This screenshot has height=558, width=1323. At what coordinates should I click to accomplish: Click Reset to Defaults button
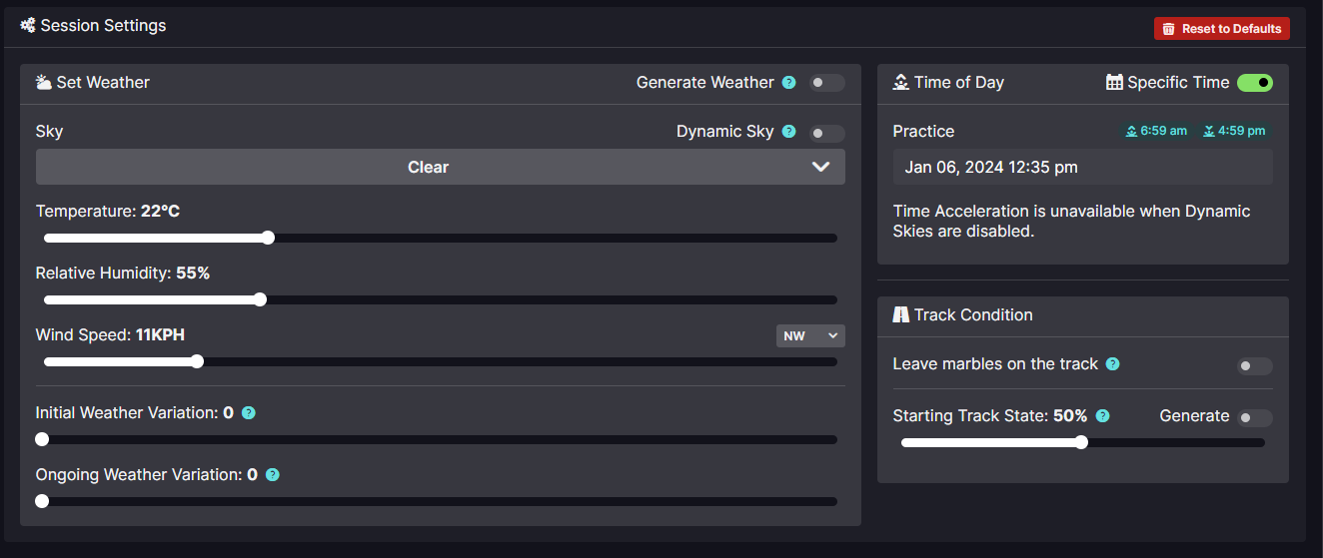pyautogui.click(x=1221, y=29)
